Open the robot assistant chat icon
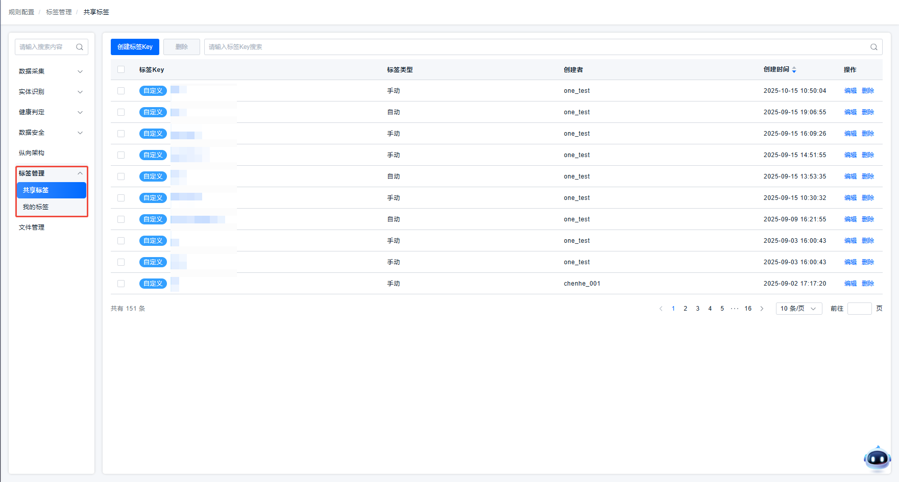 click(x=877, y=458)
